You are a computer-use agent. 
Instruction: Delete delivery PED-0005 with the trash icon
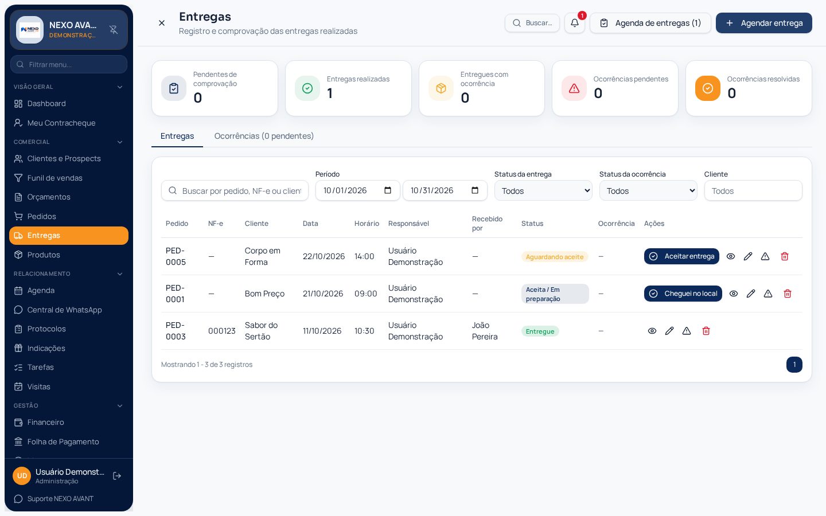tap(785, 256)
